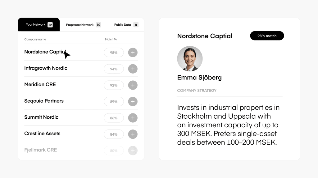Click the faded plus icon for Fjellmark CRE
Viewport: 318px width, 178px height.
[x=133, y=150]
